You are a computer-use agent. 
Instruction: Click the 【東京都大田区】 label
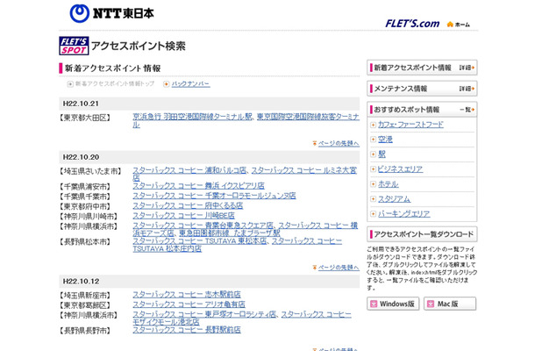tap(85, 118)
